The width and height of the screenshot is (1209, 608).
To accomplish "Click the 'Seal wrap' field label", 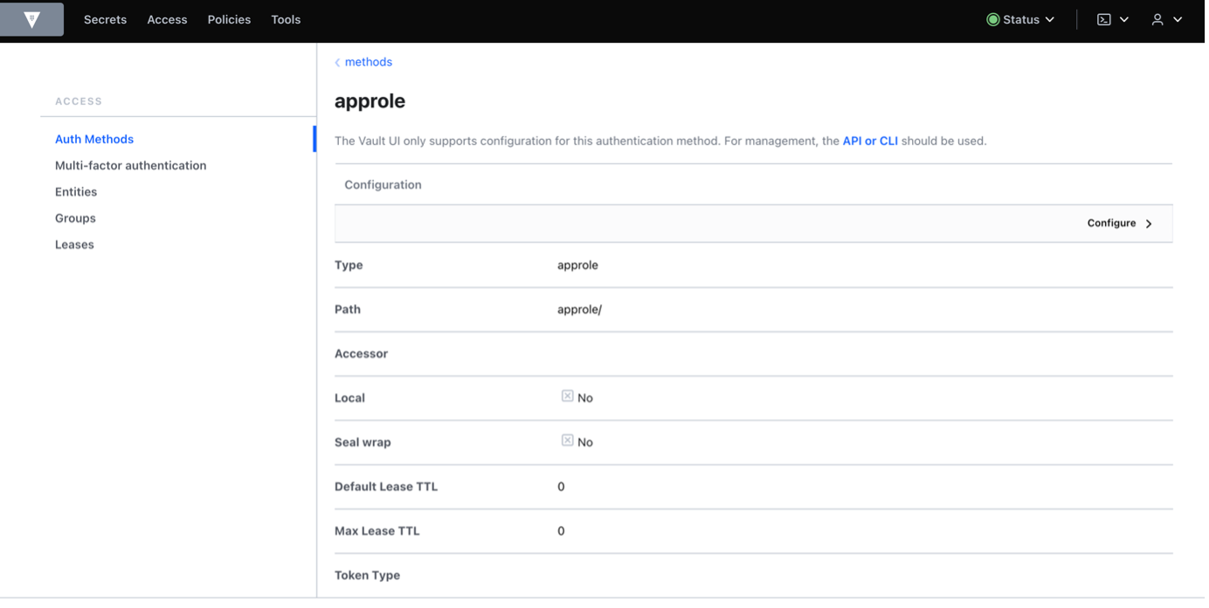I will pyautogui.click(x=363, y=443).
